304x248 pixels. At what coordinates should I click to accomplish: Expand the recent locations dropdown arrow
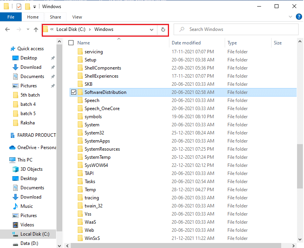[28, 29]
